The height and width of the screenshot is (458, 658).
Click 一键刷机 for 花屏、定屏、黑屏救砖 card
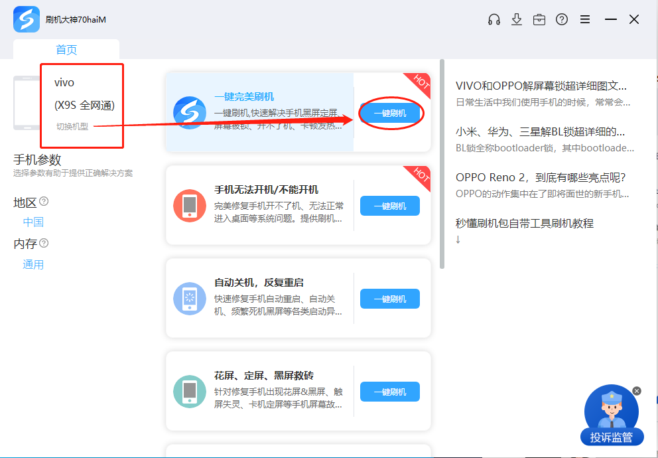[390, 392]
